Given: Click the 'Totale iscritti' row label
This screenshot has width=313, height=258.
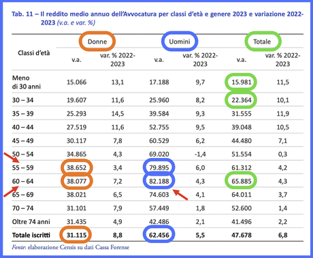Looking at the screenshot, I should coord(31,235).
